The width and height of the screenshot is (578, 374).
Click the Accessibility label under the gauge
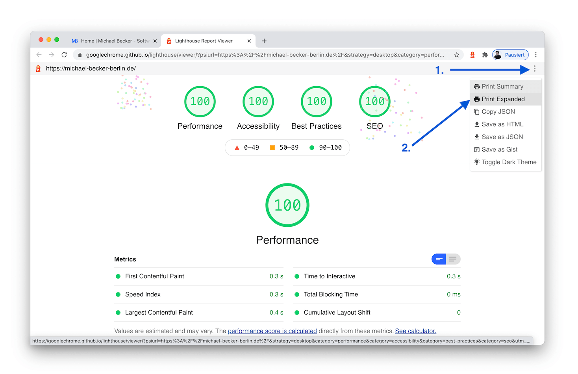pos(258,126)
